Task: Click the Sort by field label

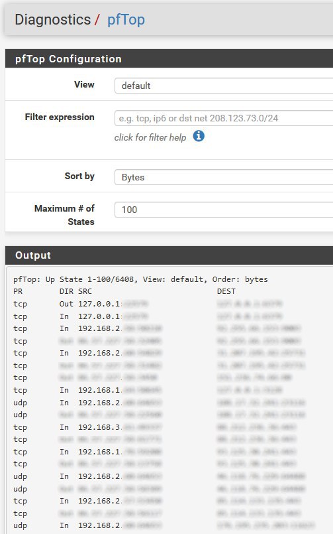Action: [79, 176]
